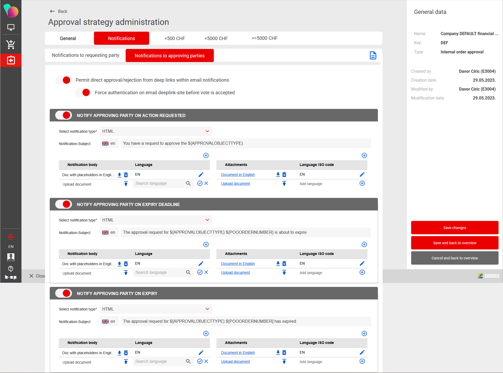Disable force authentication on email deeplink-site
503x373 pixels.
click(x=83, y=92)
